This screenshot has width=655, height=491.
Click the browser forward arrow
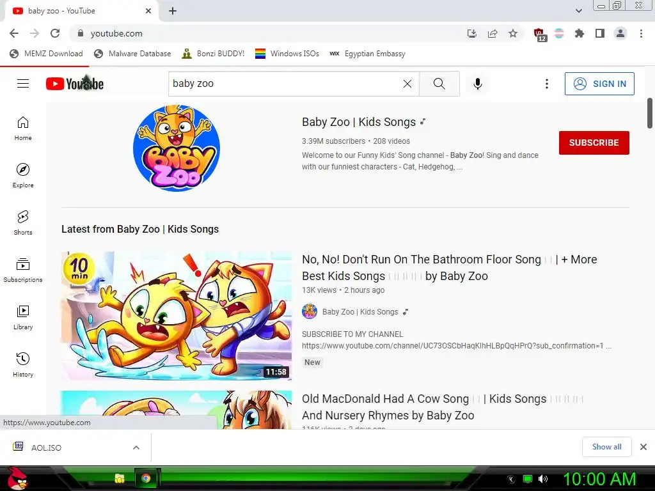click(35, 33)
